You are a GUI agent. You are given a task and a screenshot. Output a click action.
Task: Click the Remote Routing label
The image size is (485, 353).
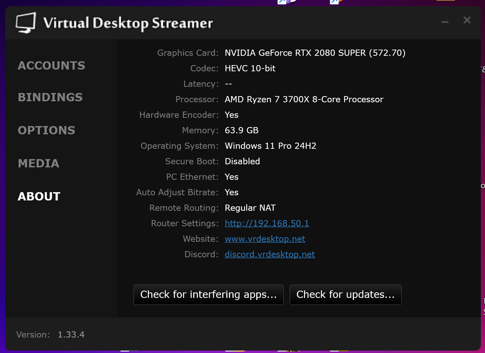pos(184,208)
